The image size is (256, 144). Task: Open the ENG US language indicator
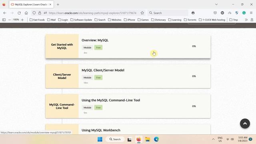[220, 139]
